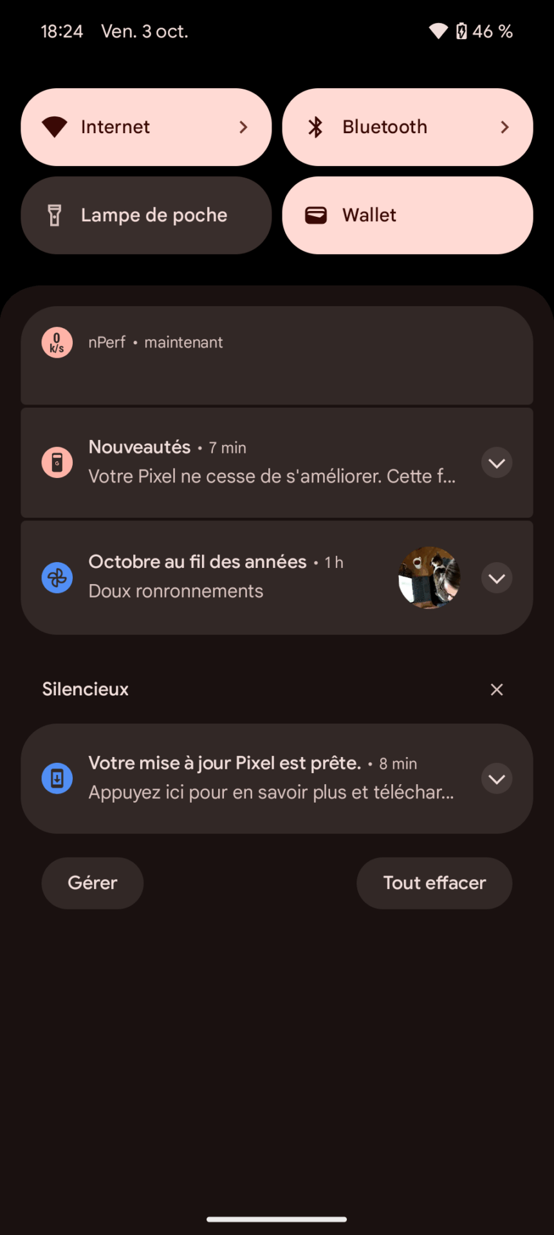
Task: Open the cat photo memory thumbnail
Action: [x=429, y=578]
